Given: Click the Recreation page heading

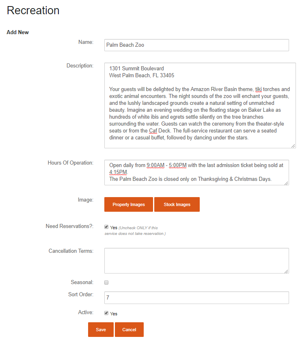Looking at the screenshot, I should 33,10.
